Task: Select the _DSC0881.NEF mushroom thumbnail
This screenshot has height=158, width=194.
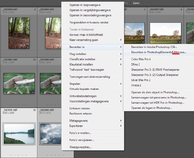Action: (19, 83)
